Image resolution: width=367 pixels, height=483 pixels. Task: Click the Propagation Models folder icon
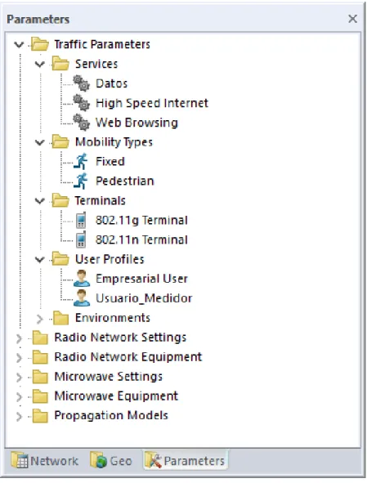40,415
